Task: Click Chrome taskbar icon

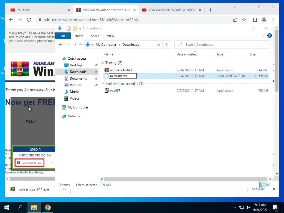Action: 48,207
